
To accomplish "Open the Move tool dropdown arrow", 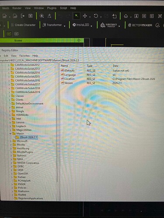I will 90,17.
